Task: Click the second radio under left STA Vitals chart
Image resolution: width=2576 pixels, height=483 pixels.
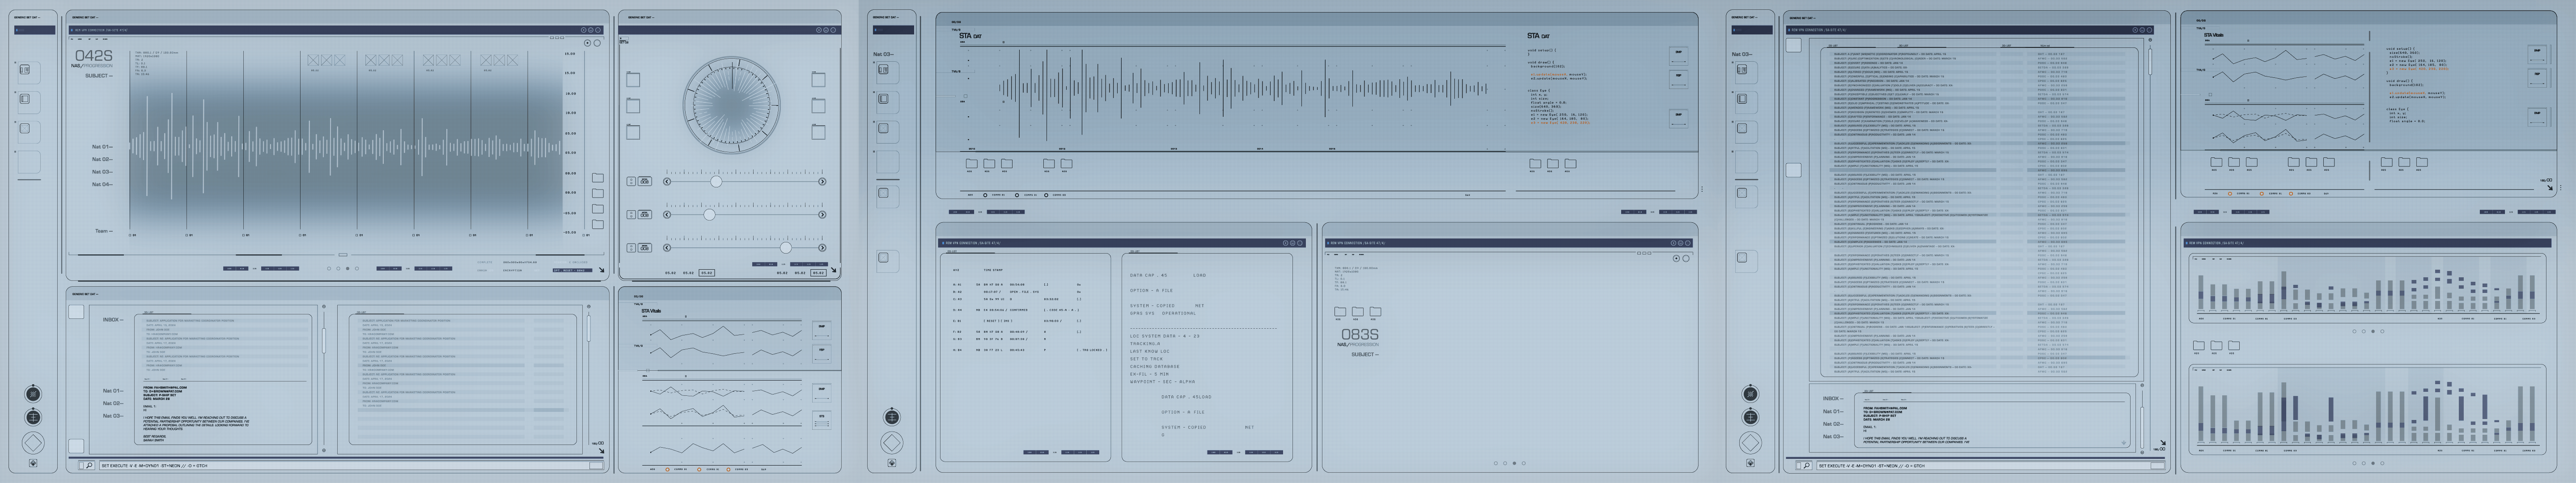Action: [699, 469]
